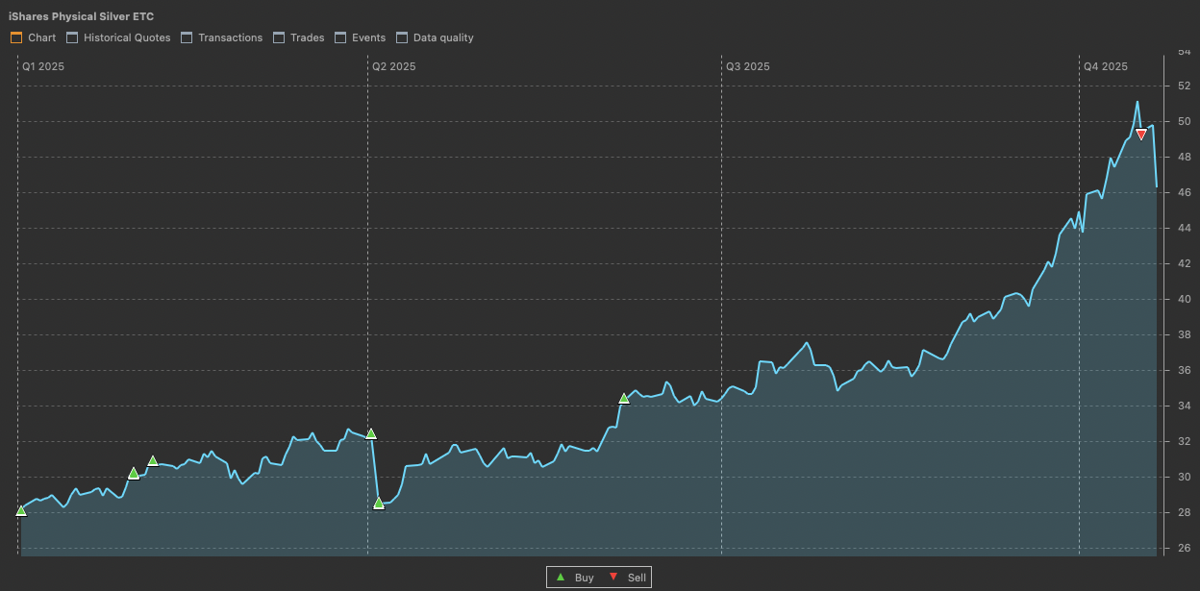Screen dimensions: 1200x591
Task: Click the Buy marker just before the Q2 drop
Action: (371, 433)
